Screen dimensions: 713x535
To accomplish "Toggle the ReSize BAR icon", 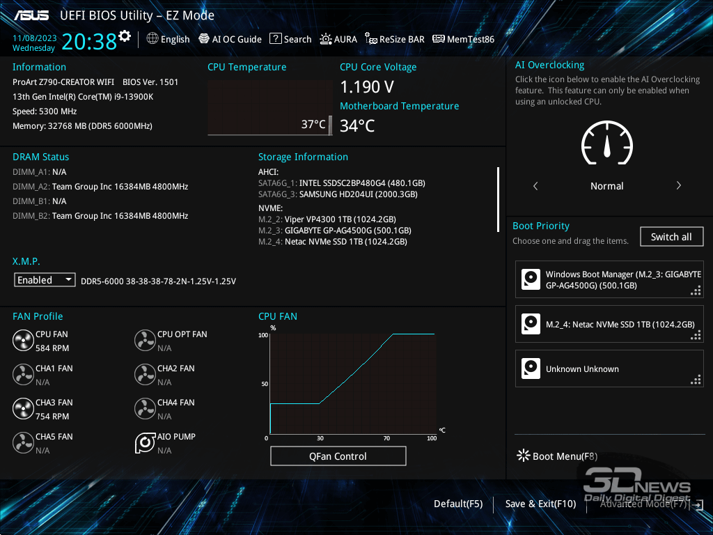I will [x=371, y=39].
